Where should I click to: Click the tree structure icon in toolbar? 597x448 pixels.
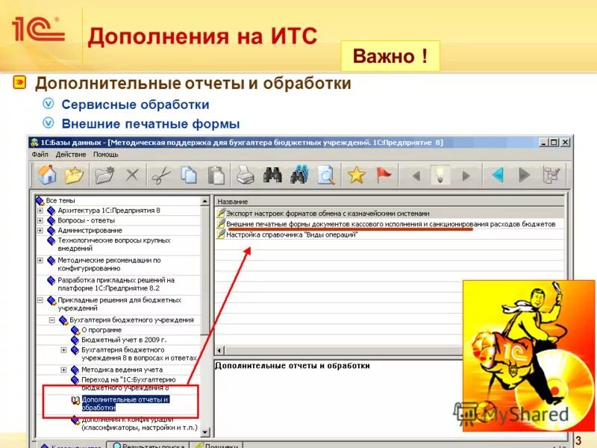pyautogui.click(x=551, y=175)
